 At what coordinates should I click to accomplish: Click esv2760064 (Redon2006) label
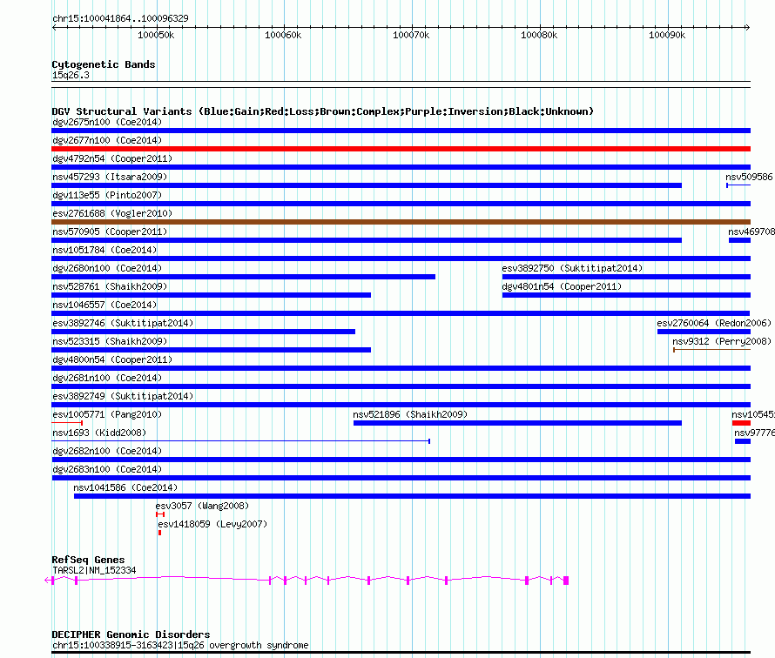coord(714,323)
